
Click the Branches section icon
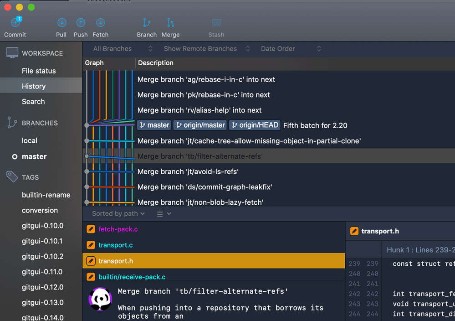tap(12, 123)
